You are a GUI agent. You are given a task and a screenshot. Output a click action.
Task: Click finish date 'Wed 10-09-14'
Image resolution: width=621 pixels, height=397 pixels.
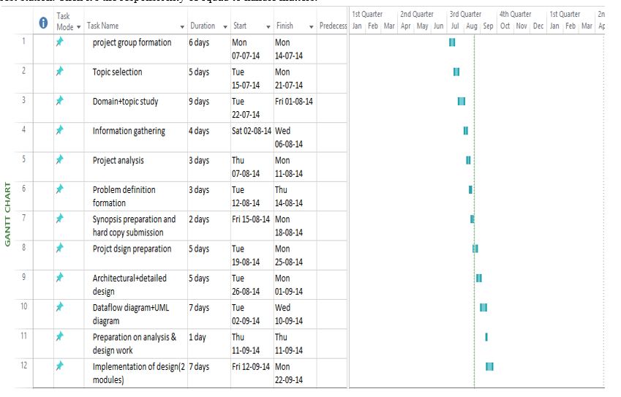(x=289, y=314)
